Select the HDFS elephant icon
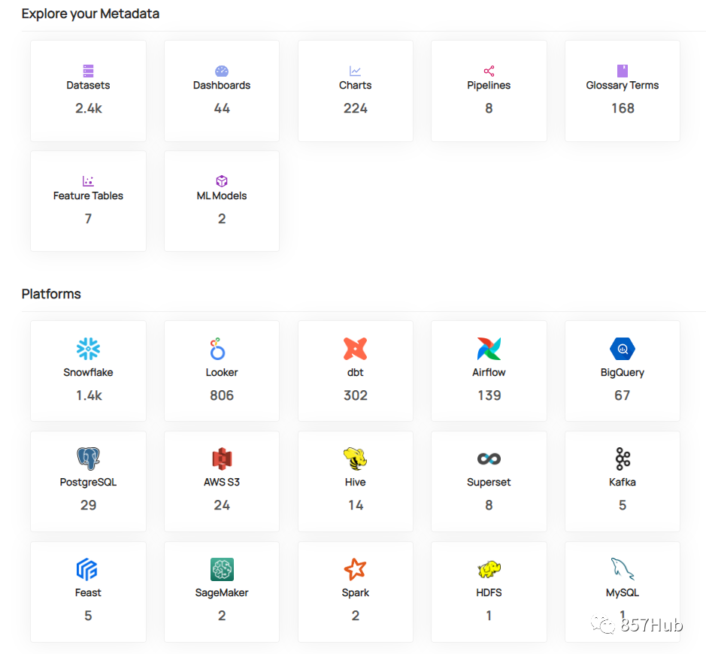This screenshot has width=706, height=654. (489, 569)
